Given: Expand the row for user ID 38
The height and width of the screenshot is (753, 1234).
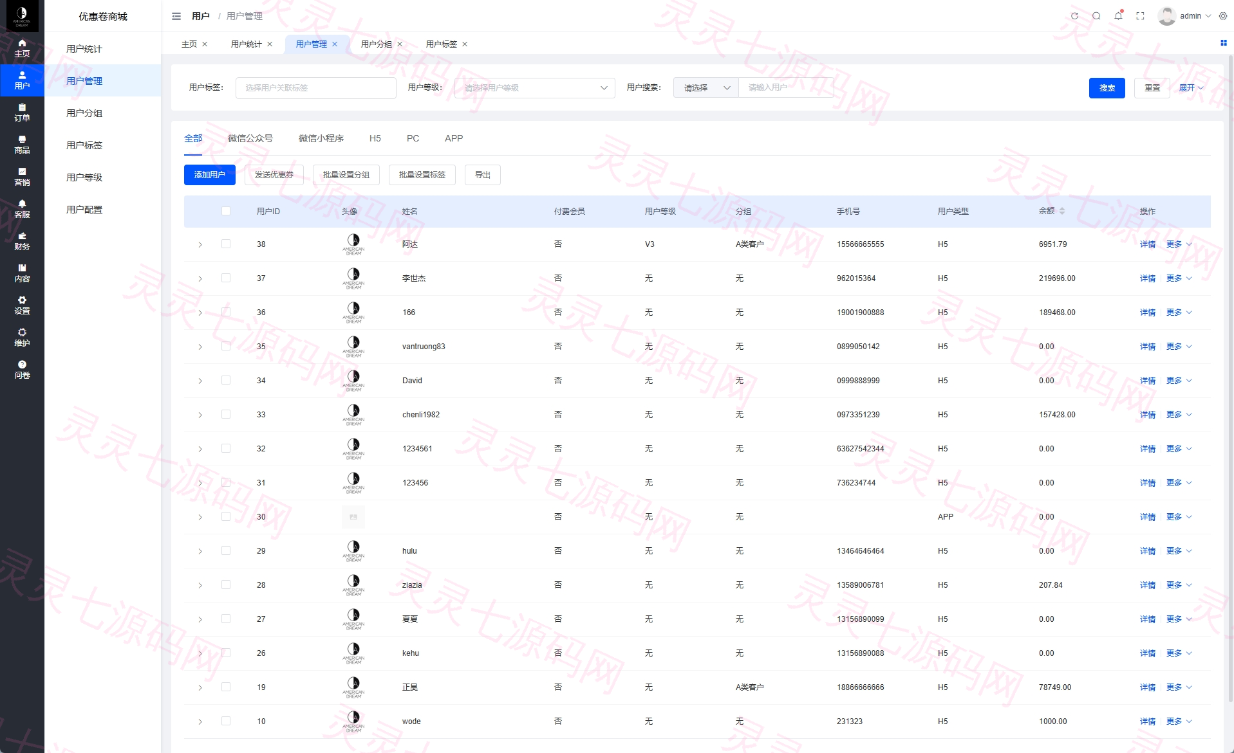Looking at the screenshot, I should point(200,244).
